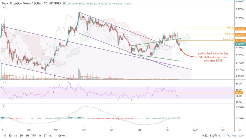Select the 3M time range
The height and width of the screenshot is (139, 246).
tap(21, 136)
